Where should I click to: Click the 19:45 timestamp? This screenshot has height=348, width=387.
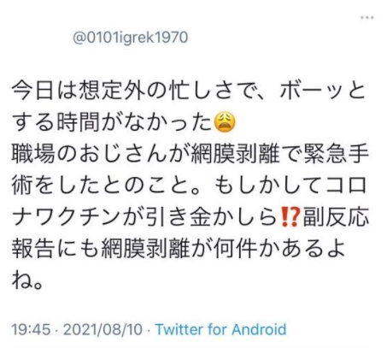tap(31, 329)
